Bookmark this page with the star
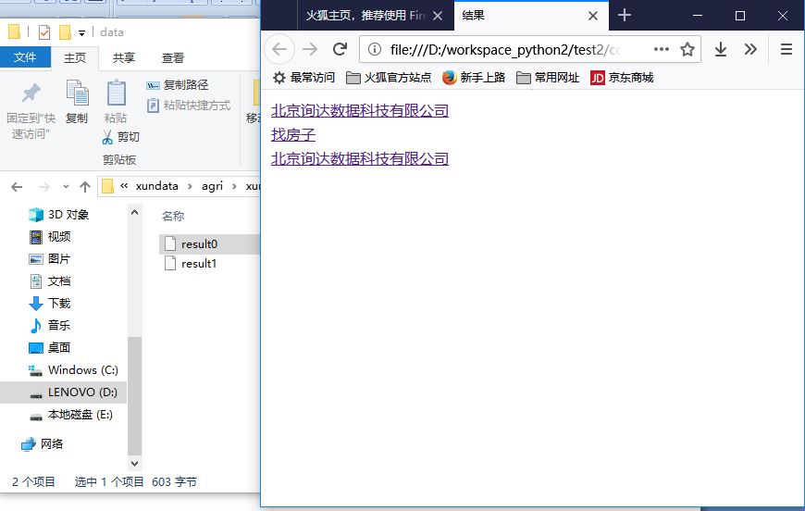Viewport: 805px width, 511px height. coord(687,49)
